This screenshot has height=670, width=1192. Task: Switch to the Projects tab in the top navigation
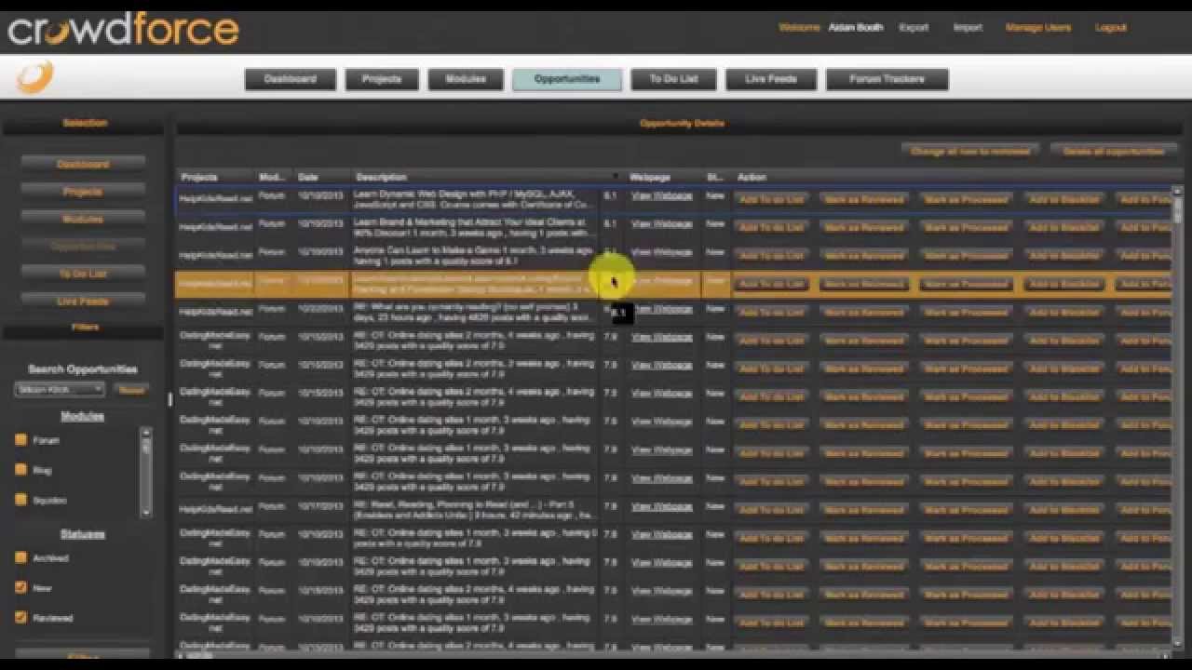click(382, 79)
